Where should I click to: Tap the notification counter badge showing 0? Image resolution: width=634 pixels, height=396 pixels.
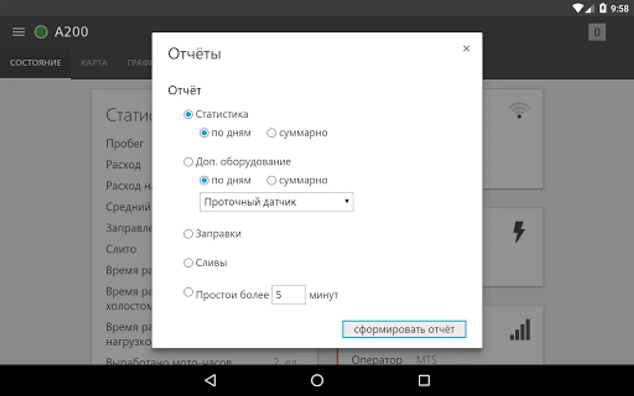tap(597, 32)
